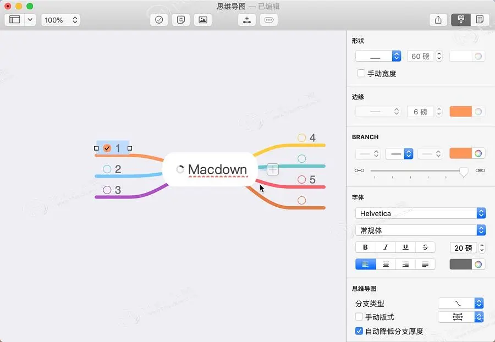Click the progress circle beside Macdown

click(180, 169)
